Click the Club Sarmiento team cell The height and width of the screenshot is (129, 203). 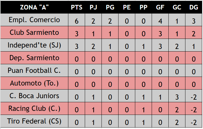tap(34, 33)
